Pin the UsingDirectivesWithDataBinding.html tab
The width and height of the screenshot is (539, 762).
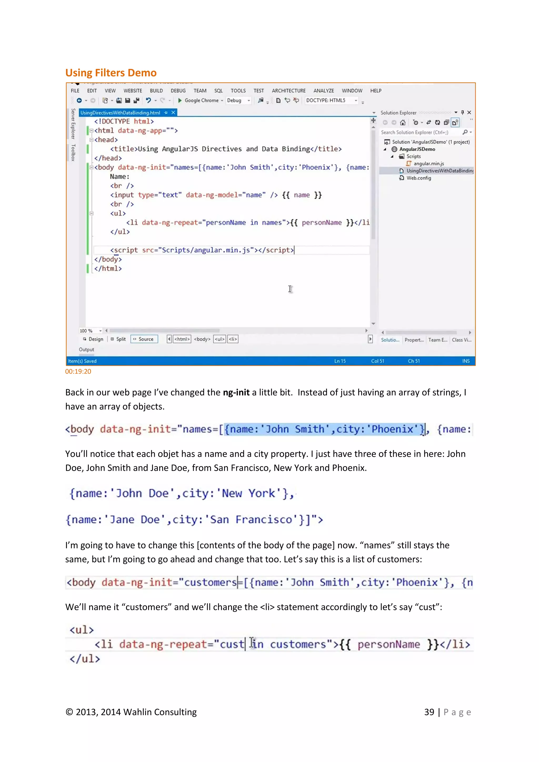click(166, 113)
